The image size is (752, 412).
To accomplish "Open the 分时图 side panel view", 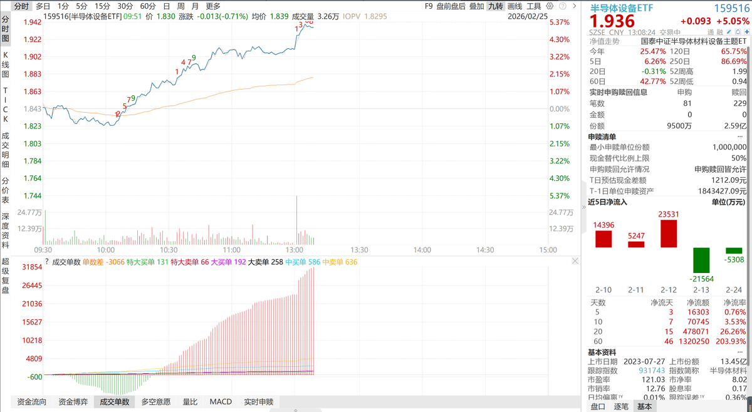I will (x=5, y=29).
